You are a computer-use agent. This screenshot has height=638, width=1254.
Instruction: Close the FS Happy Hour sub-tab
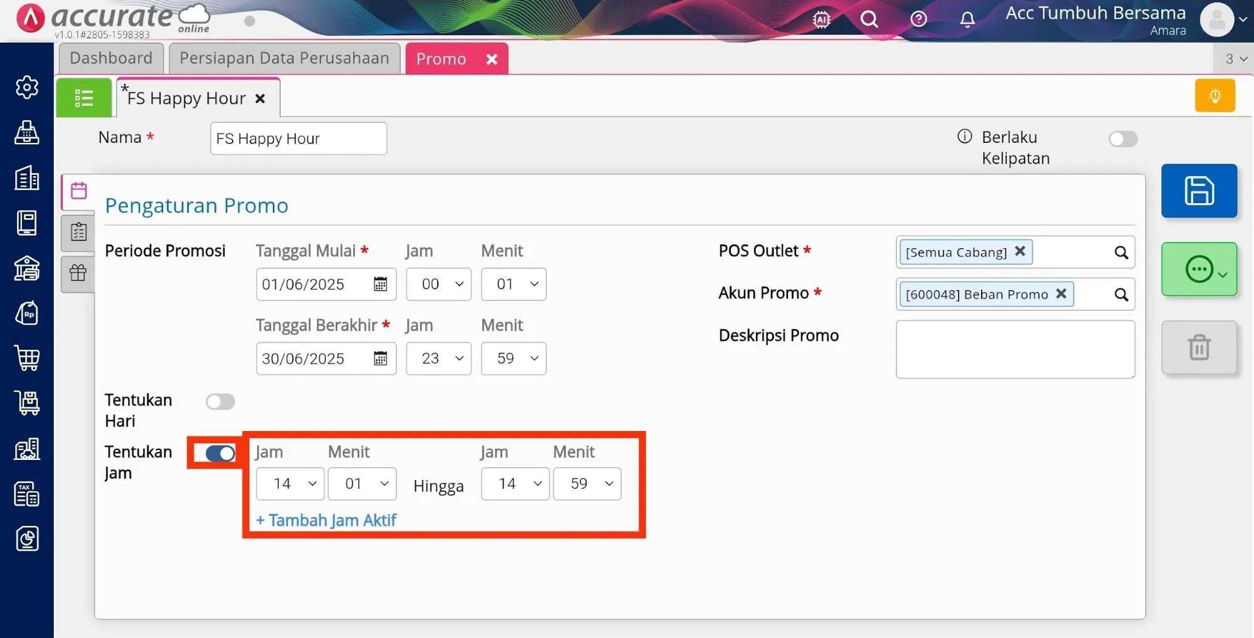point(260,98)
